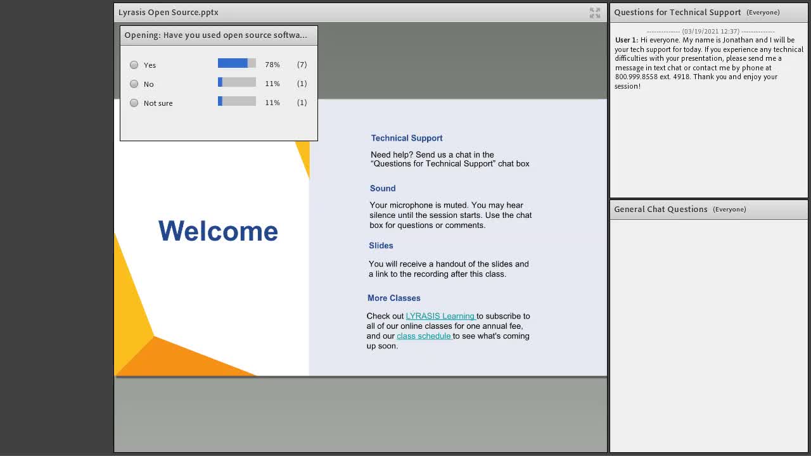Image resolution: width=811 pixels, height=456 pixels.
Task: Click the Yes poll result bar
Action: (x=237, y=63)
